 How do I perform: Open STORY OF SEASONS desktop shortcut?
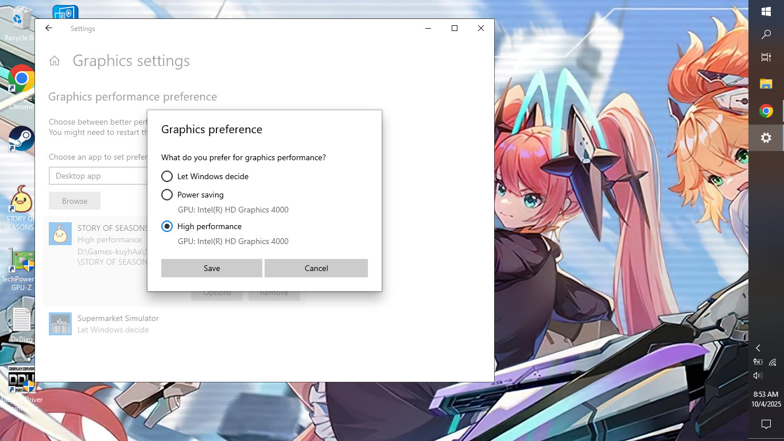coord(21,208)
